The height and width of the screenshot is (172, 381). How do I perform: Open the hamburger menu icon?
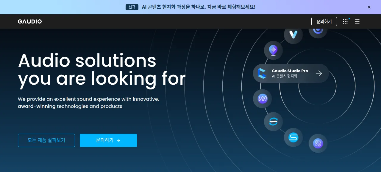tap(357, 21)
